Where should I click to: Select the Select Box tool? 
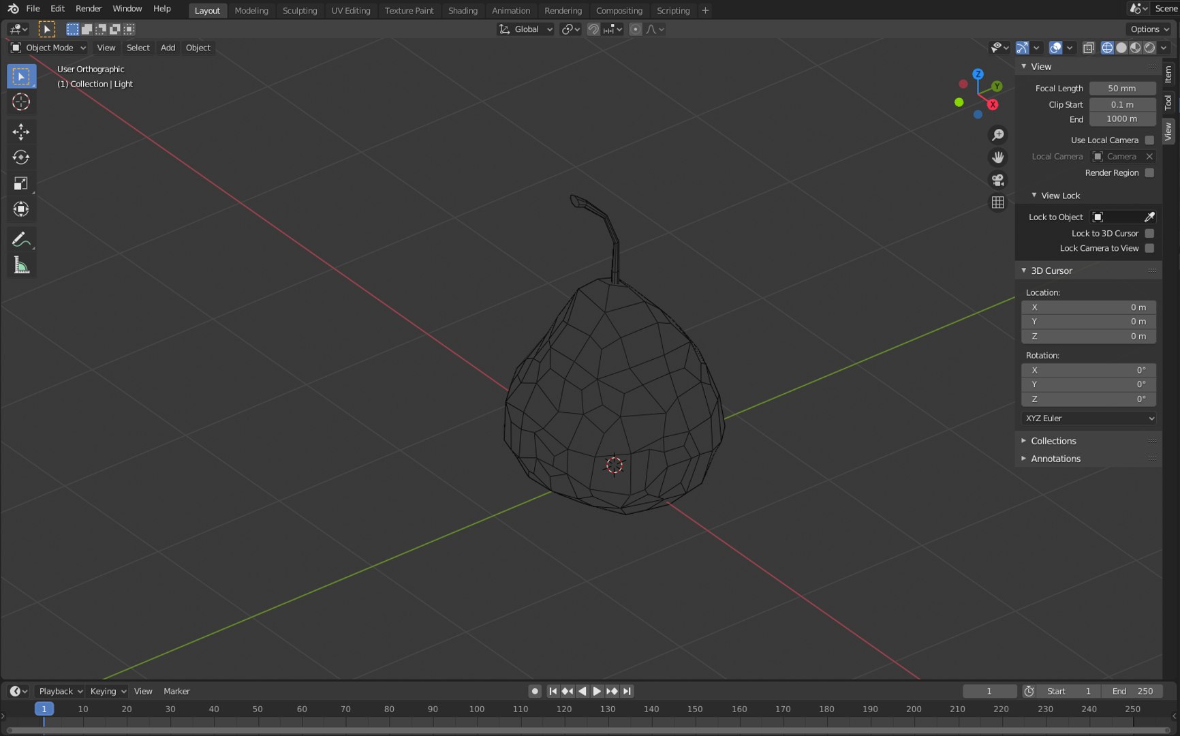point(21,76)
